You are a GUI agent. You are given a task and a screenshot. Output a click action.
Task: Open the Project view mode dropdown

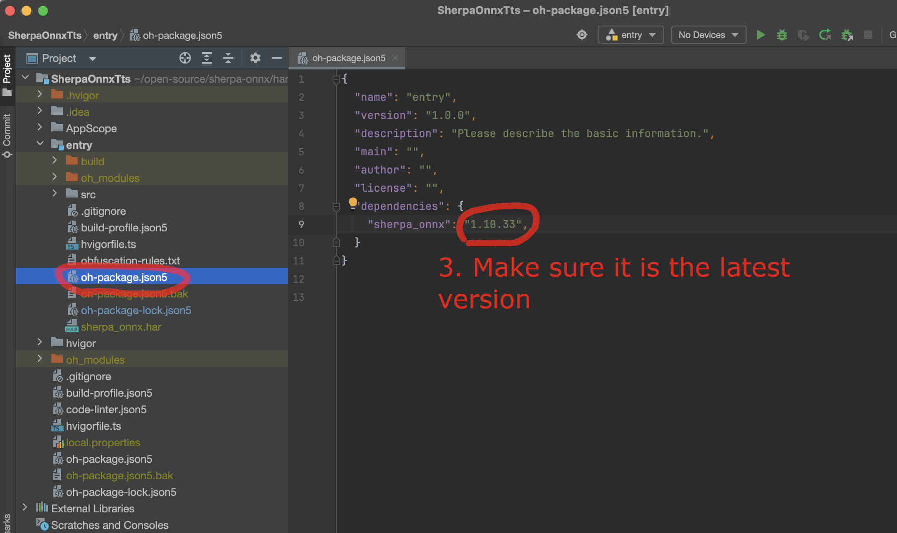[93, 59]
